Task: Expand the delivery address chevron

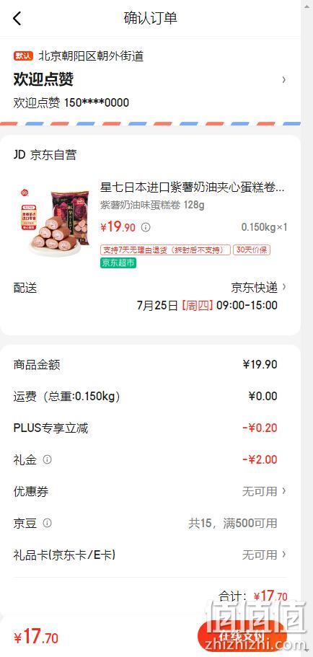Action: point(284,79)
